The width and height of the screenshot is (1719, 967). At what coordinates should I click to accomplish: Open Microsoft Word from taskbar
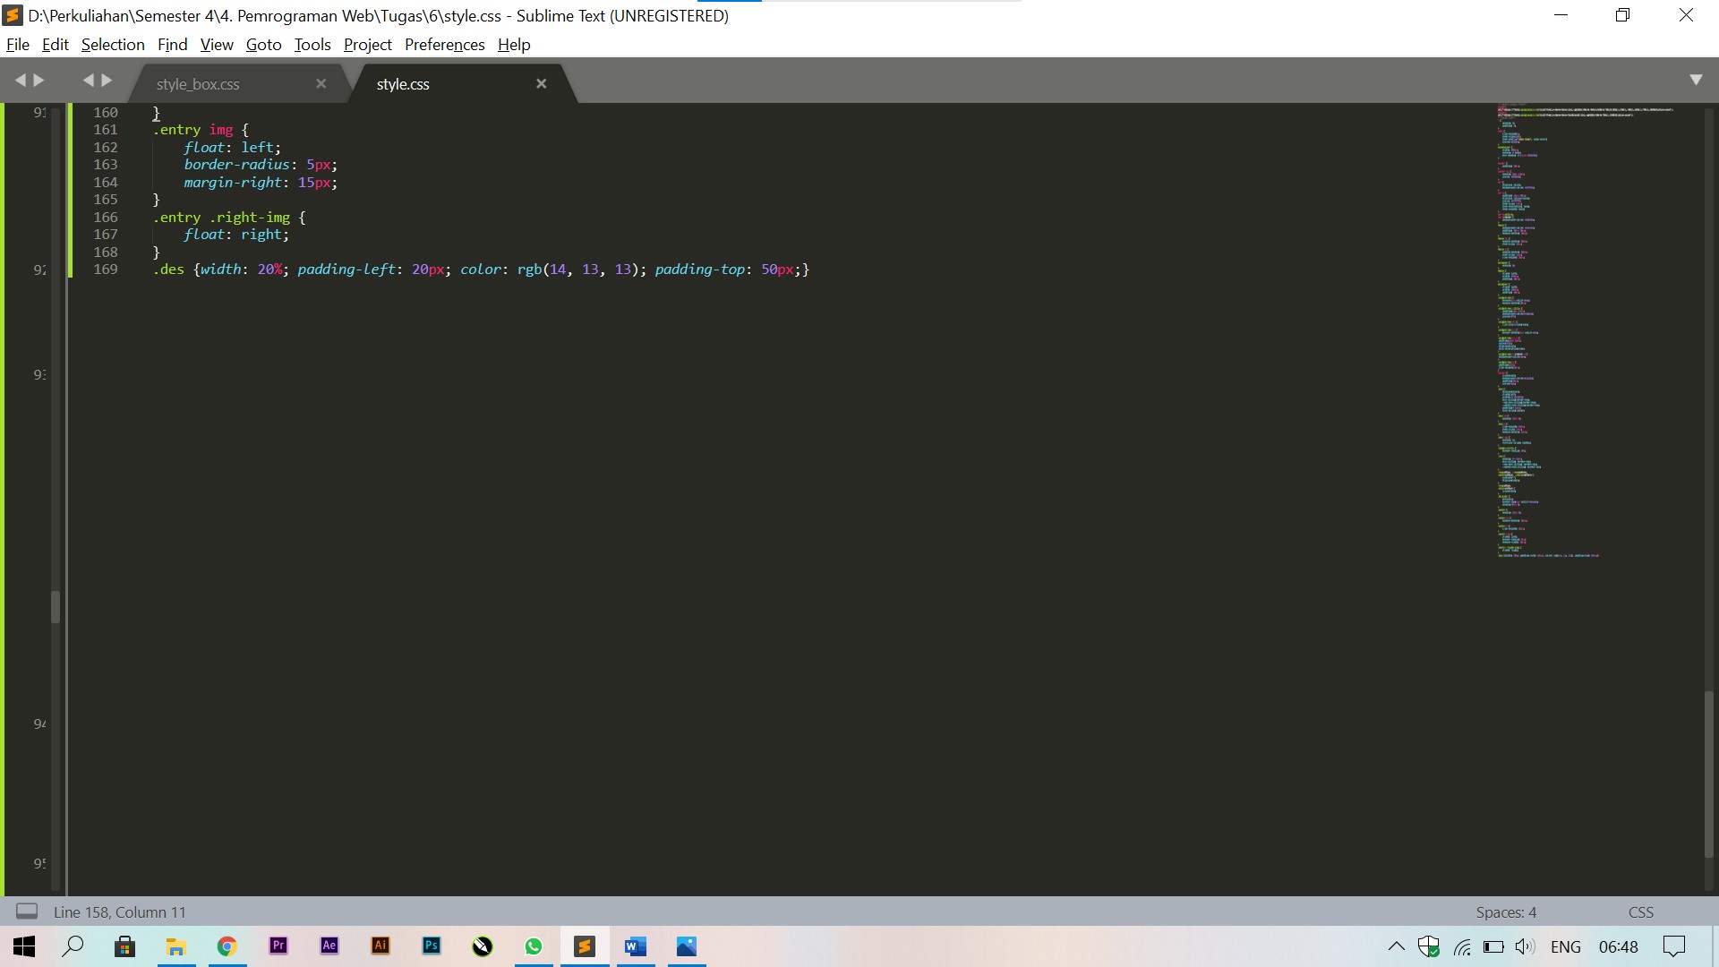(x=636, y=946)
